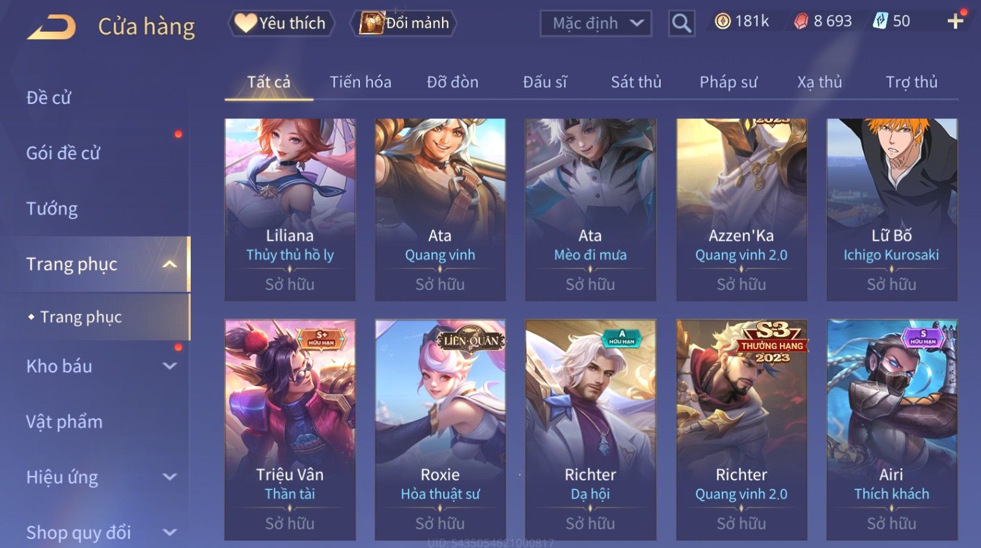Viewport: 981px width, 548px height.
Task: Open the search magnifier icon
Action: coord(682,23)
